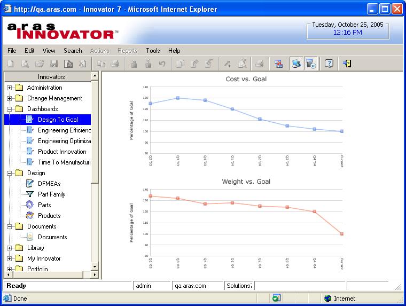Open the Help menu
406x306 pixels.
(x=174, y=51)
